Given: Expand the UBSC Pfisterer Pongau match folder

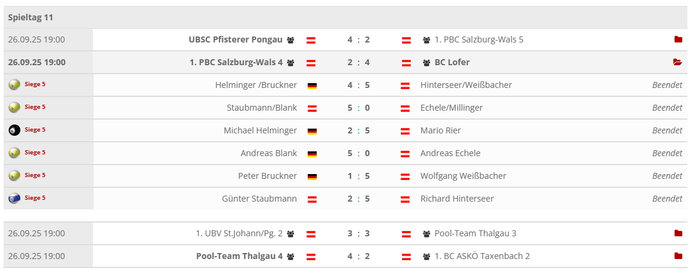Looking at the screenshot, I should [678, 39].
